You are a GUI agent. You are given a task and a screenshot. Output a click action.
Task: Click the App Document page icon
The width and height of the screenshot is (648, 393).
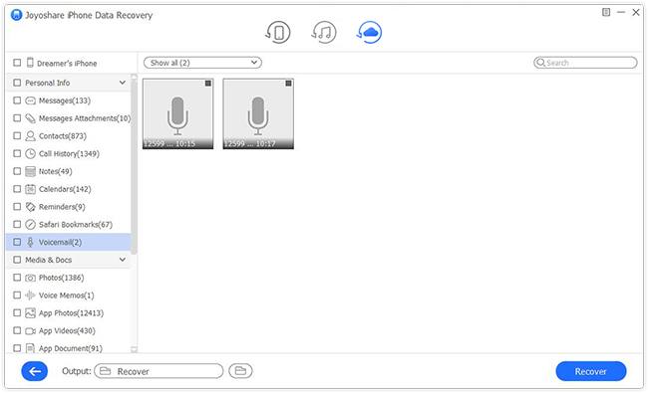pos(30,348)
